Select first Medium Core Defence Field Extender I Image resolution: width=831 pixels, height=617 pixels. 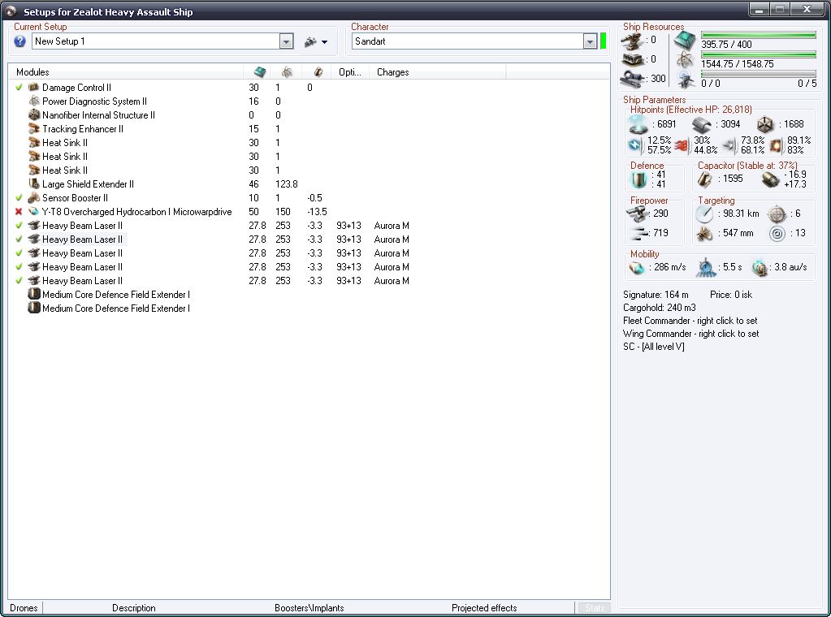tap(115, 295)
